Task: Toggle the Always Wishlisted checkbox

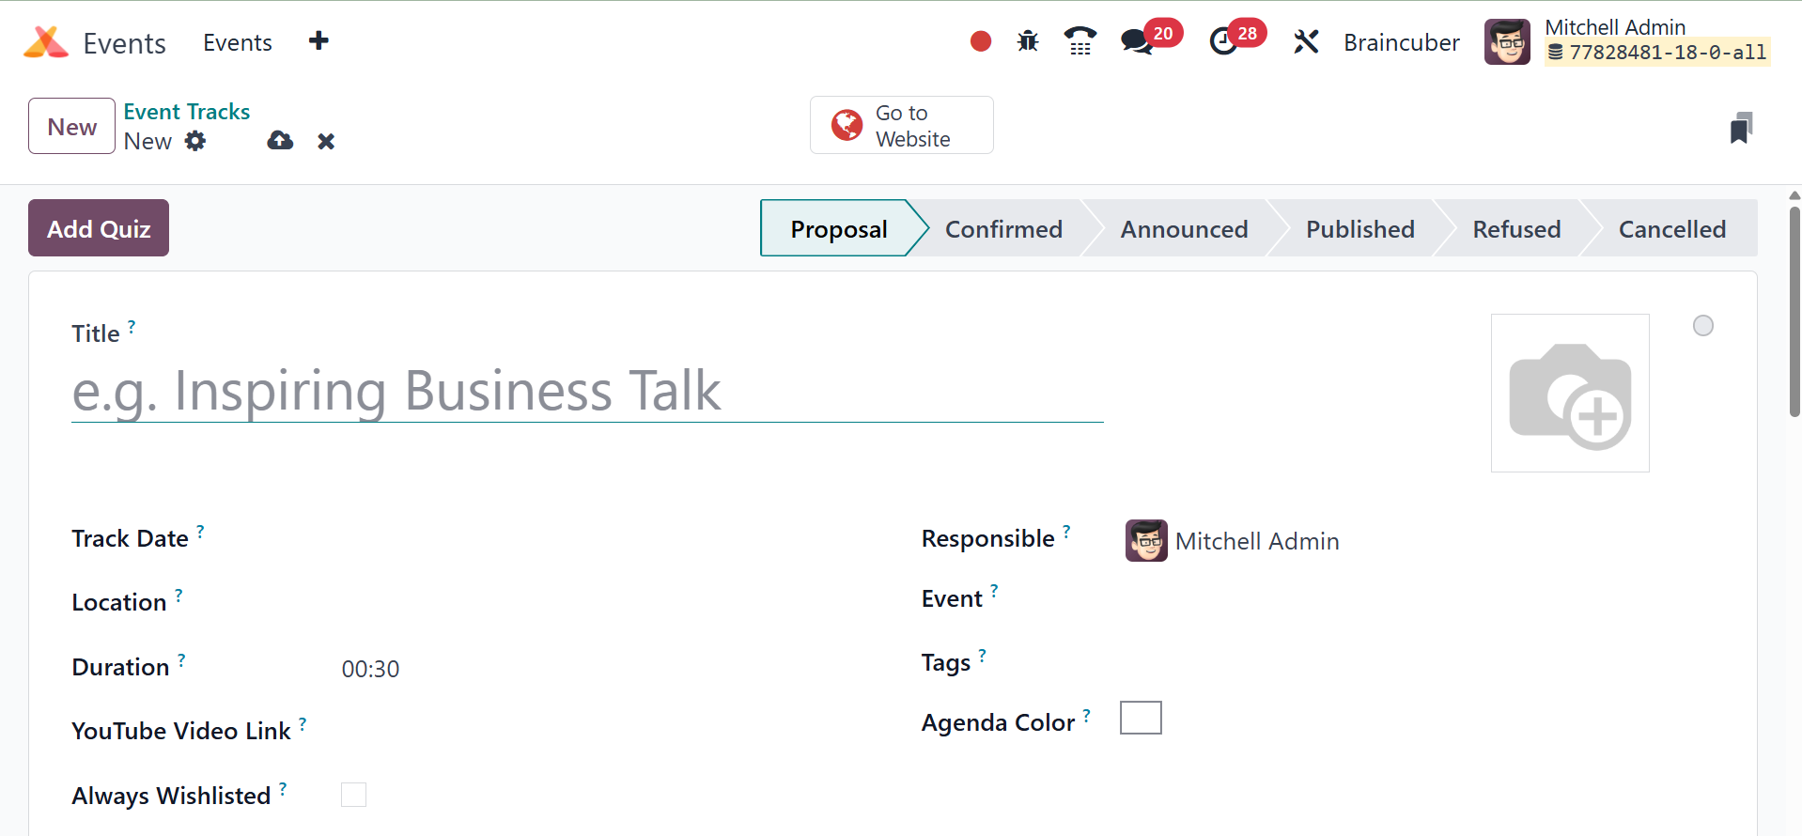Action: click(x=353, y=795)
